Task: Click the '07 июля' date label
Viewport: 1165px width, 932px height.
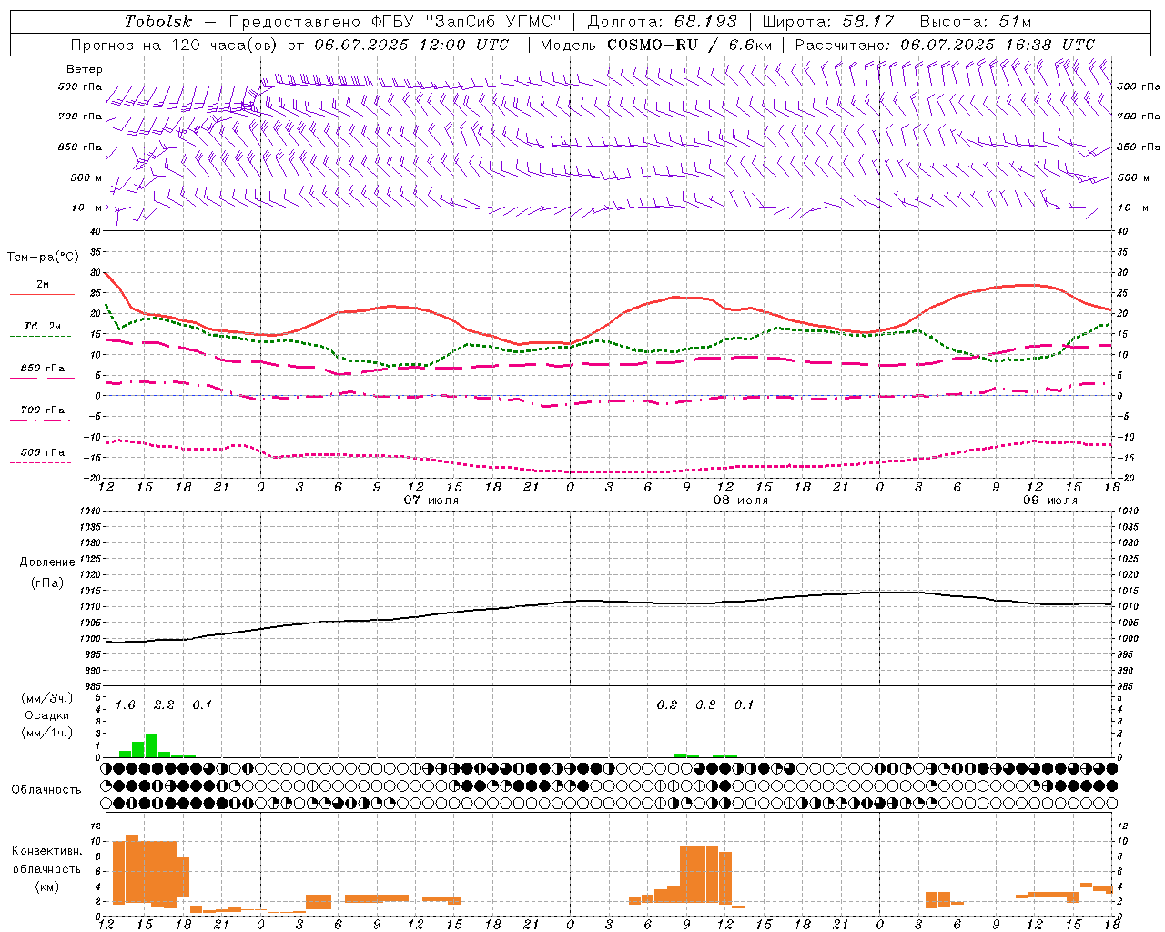Action: click(431, 501)
